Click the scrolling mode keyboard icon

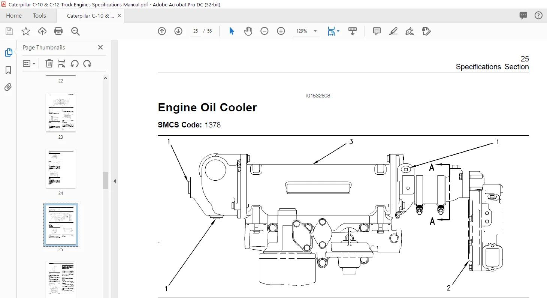click(352, 31)
